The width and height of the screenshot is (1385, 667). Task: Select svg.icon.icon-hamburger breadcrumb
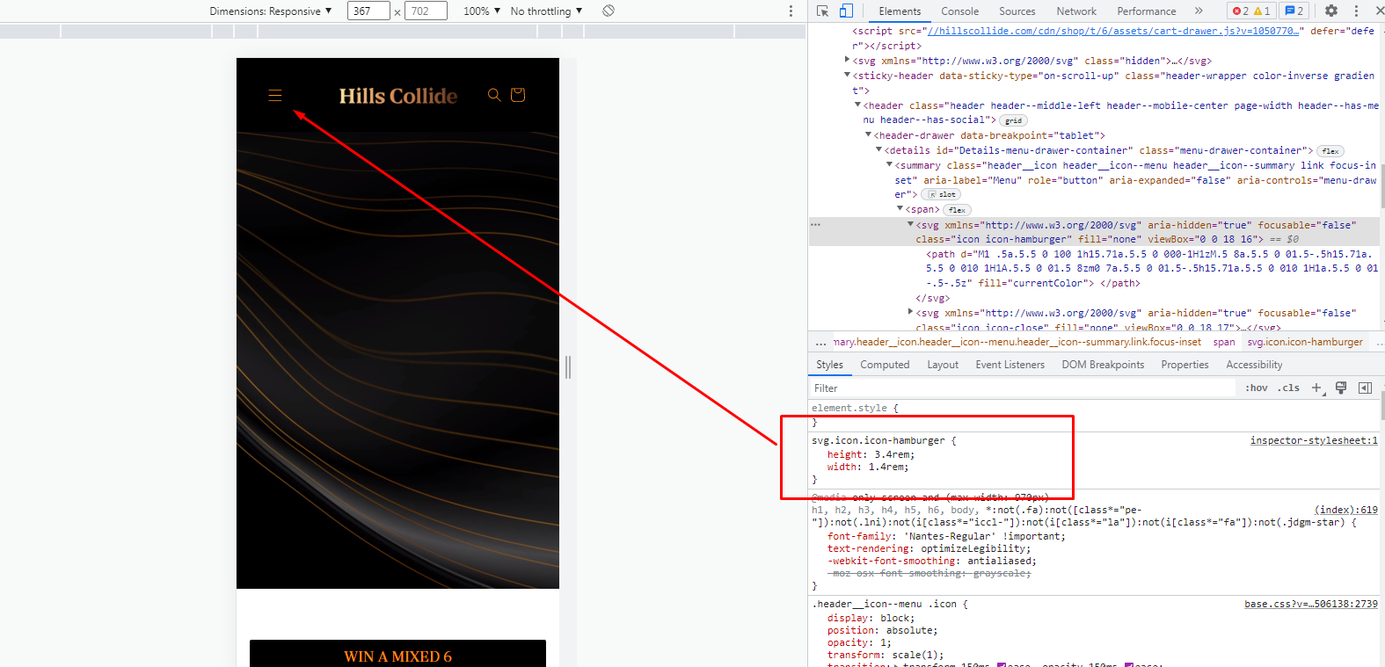[1305, 342]
